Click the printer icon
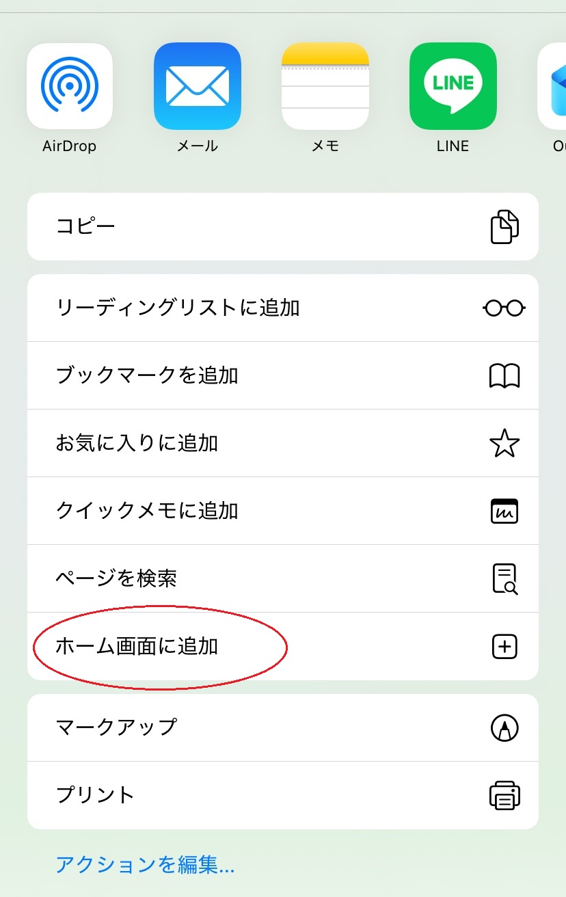The image size is (566, 897). 504,795
